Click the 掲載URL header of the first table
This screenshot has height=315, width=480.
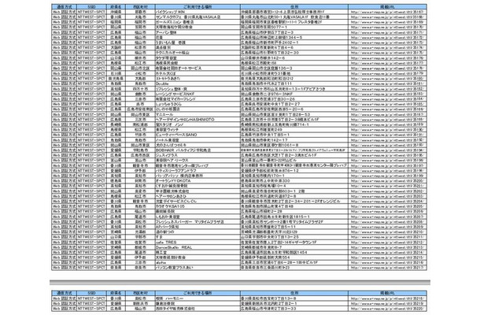[388, 7]
